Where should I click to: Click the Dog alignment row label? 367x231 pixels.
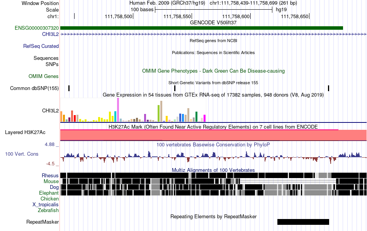(x=54, y=187)
